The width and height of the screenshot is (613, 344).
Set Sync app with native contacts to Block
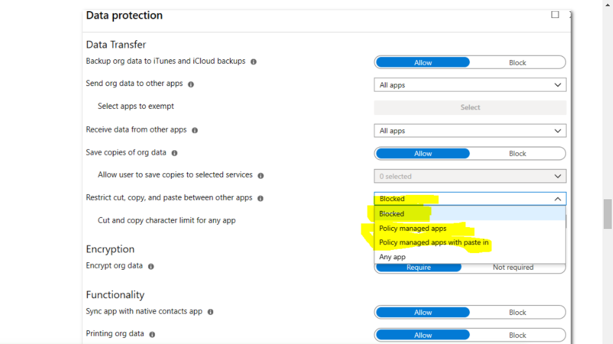517,312
